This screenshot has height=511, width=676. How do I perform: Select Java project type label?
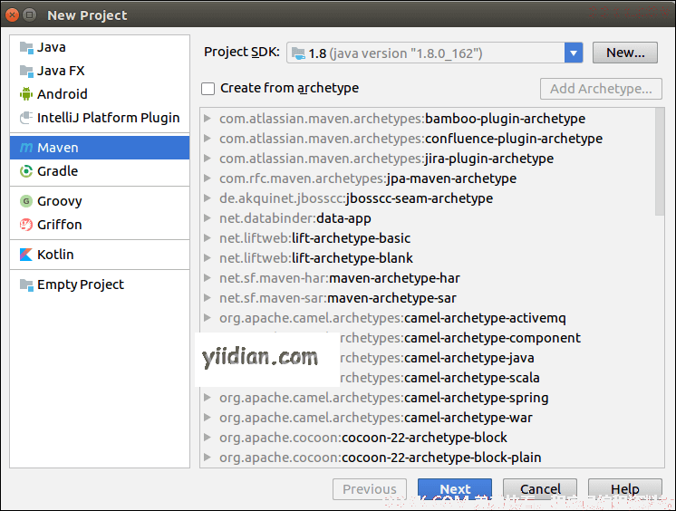pyautogui.click(x=52, y=47)
